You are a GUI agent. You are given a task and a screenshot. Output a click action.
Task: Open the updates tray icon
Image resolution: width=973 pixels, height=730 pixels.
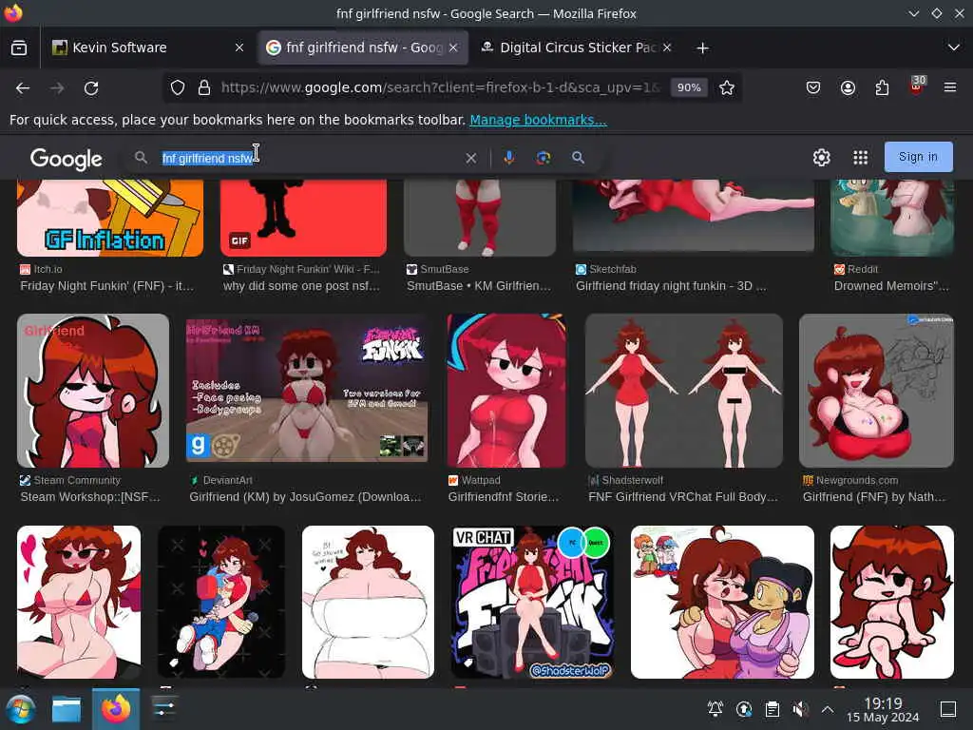pos(744,708)
